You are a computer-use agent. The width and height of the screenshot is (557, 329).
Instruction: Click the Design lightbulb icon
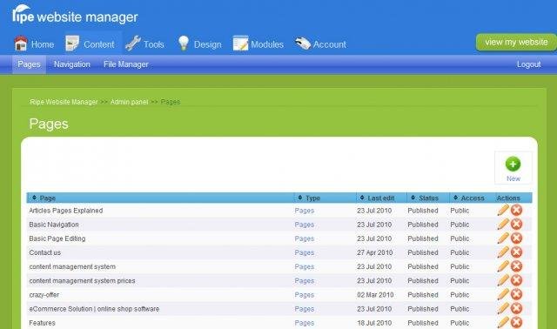click(x=184, y=44)
